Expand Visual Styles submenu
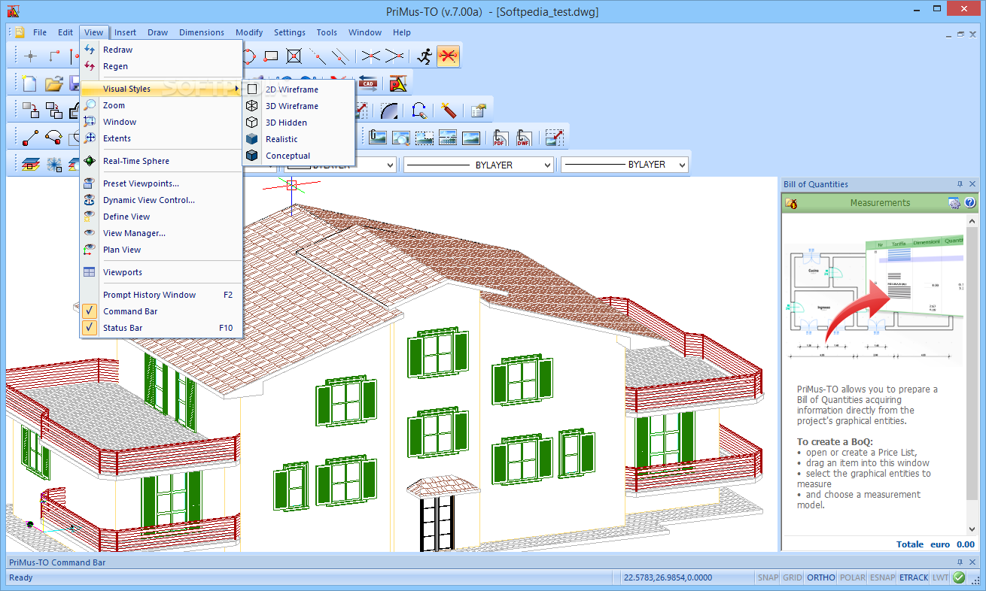This screenshot has width=986, height=591. pos(162,89)
